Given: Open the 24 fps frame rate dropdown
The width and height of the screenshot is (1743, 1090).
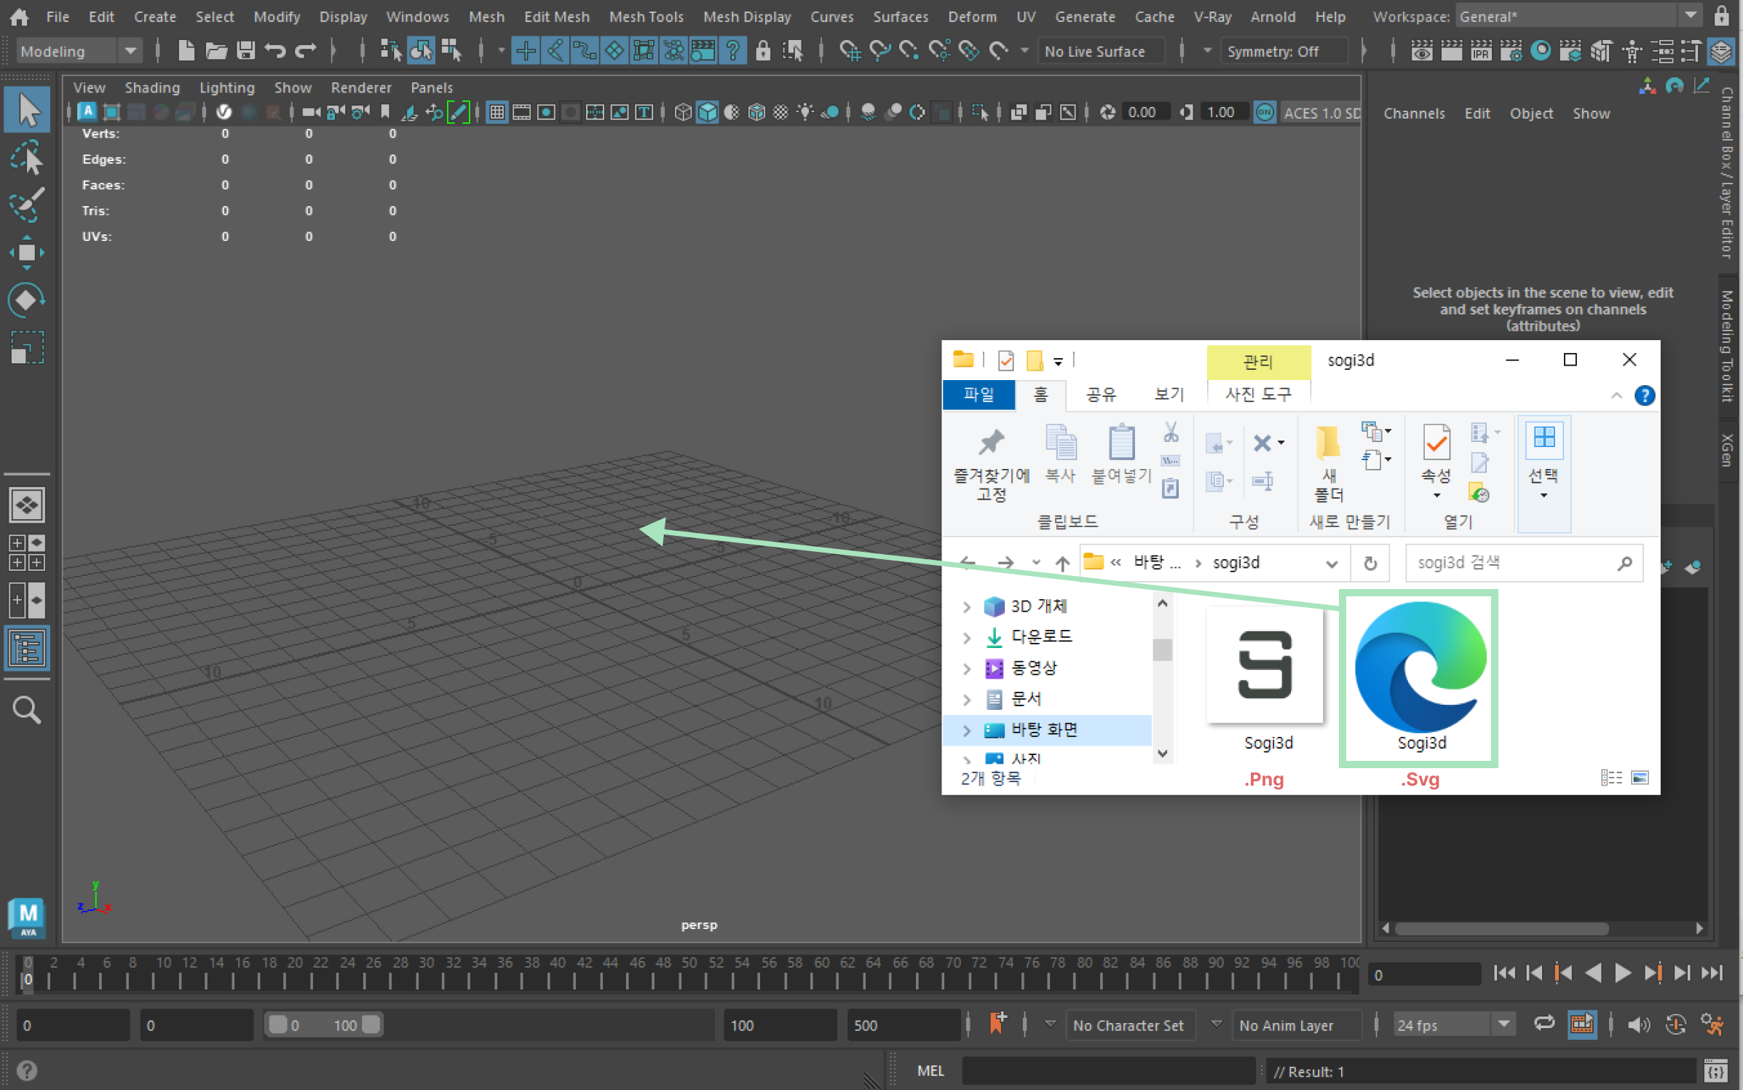Looking at the screenshot, I should (1453, 1025).
